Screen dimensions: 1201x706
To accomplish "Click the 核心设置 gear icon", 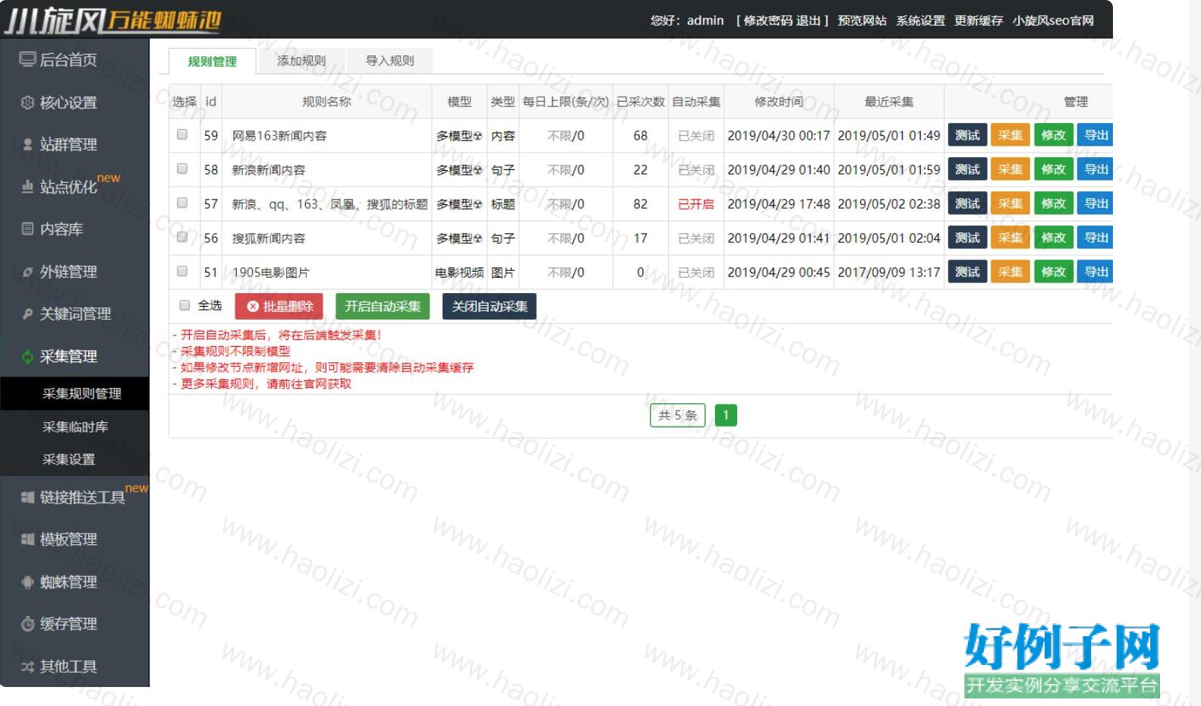I will tap(27, 102).
